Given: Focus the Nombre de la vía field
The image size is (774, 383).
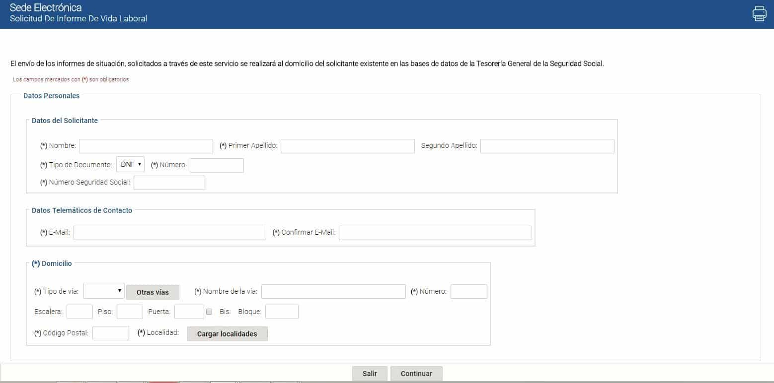Looking at the screenshot, I should click(333, 291).
